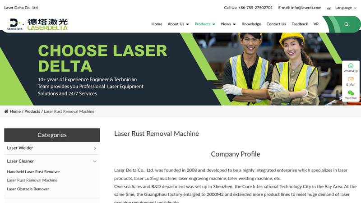The image size is (361, 203).
Task: Click Laser Cleaner category label
Action: (20, 161)
